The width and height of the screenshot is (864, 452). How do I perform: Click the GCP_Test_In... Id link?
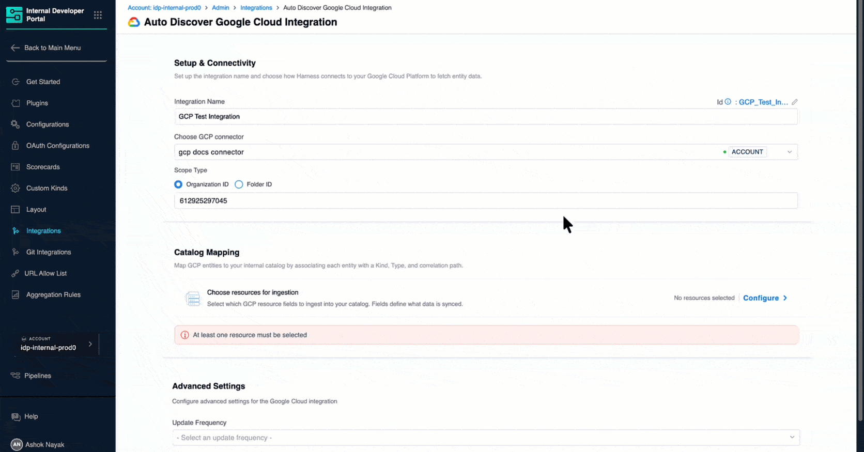(763, 102)
